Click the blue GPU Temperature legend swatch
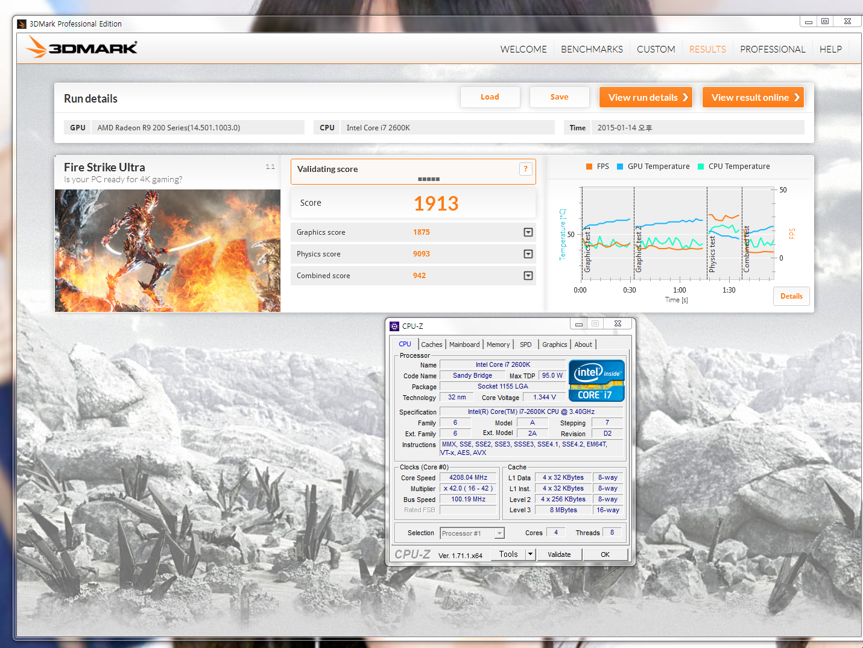This screenshot has height=648, width=863. coord(620,167)
